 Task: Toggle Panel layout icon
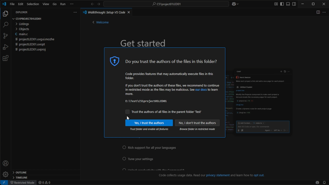pyautogui.click(x=288, y=4)
